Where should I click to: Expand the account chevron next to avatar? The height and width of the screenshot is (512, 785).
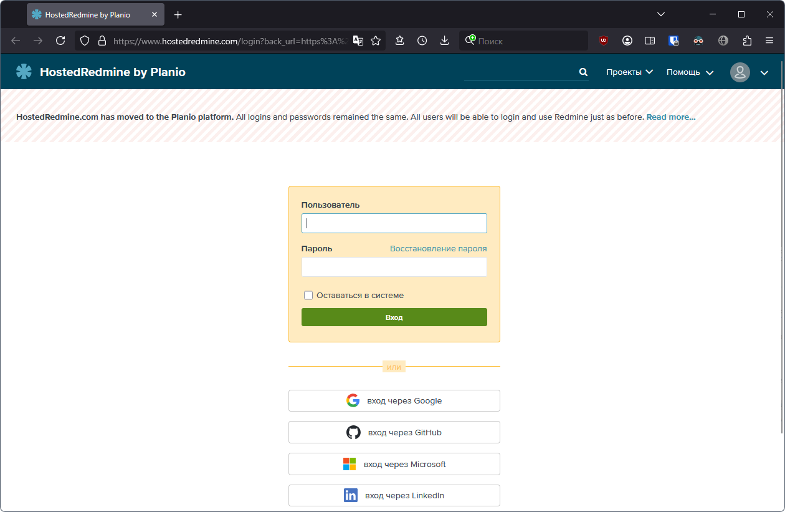[x=764, y=73]
